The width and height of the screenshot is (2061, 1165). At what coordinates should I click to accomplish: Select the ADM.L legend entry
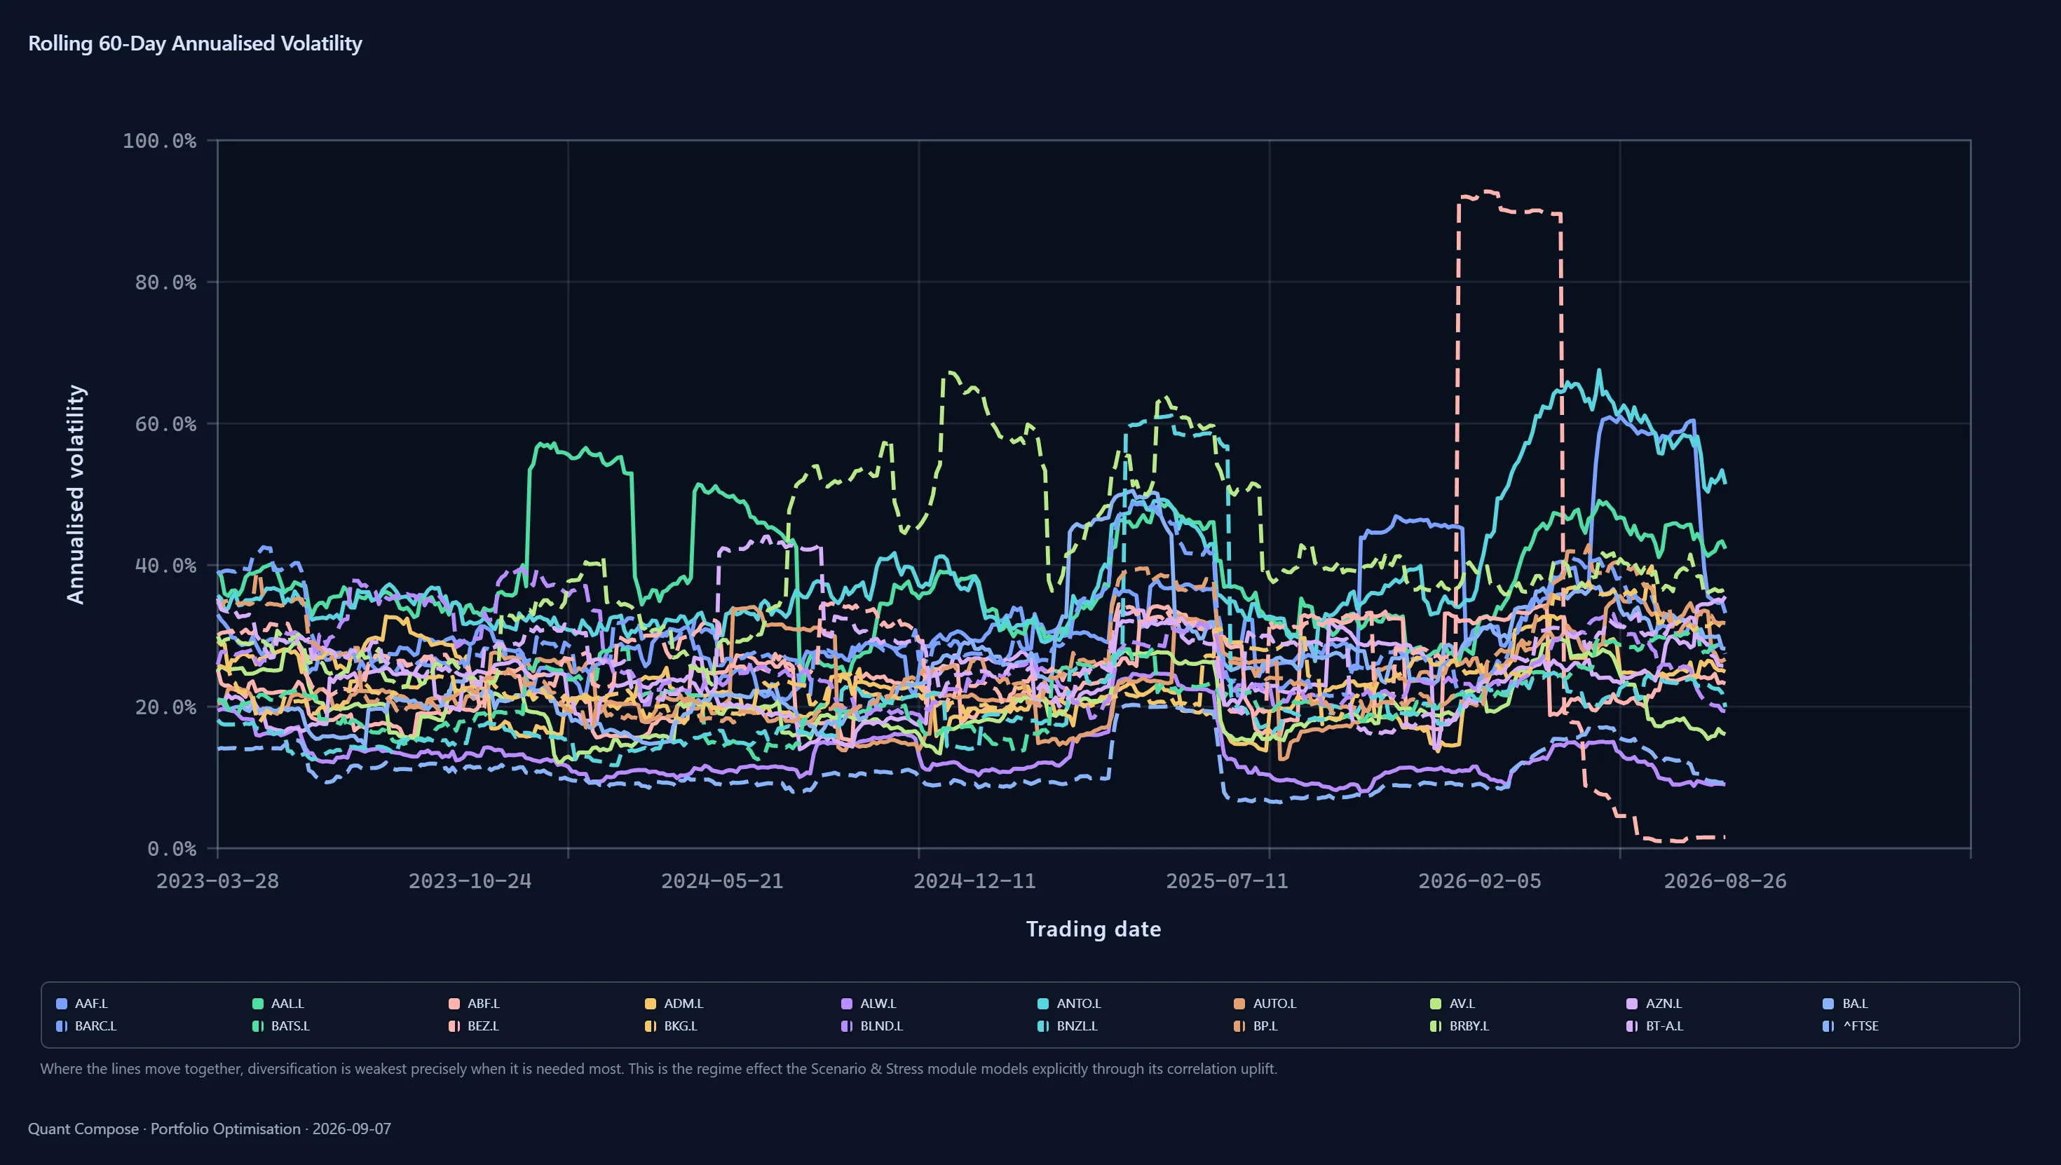click(674, 1003)
